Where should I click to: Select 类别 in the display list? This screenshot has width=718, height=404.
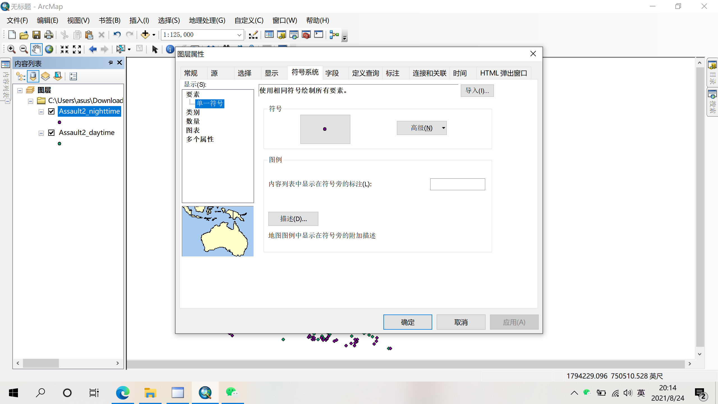pos(193,112)
